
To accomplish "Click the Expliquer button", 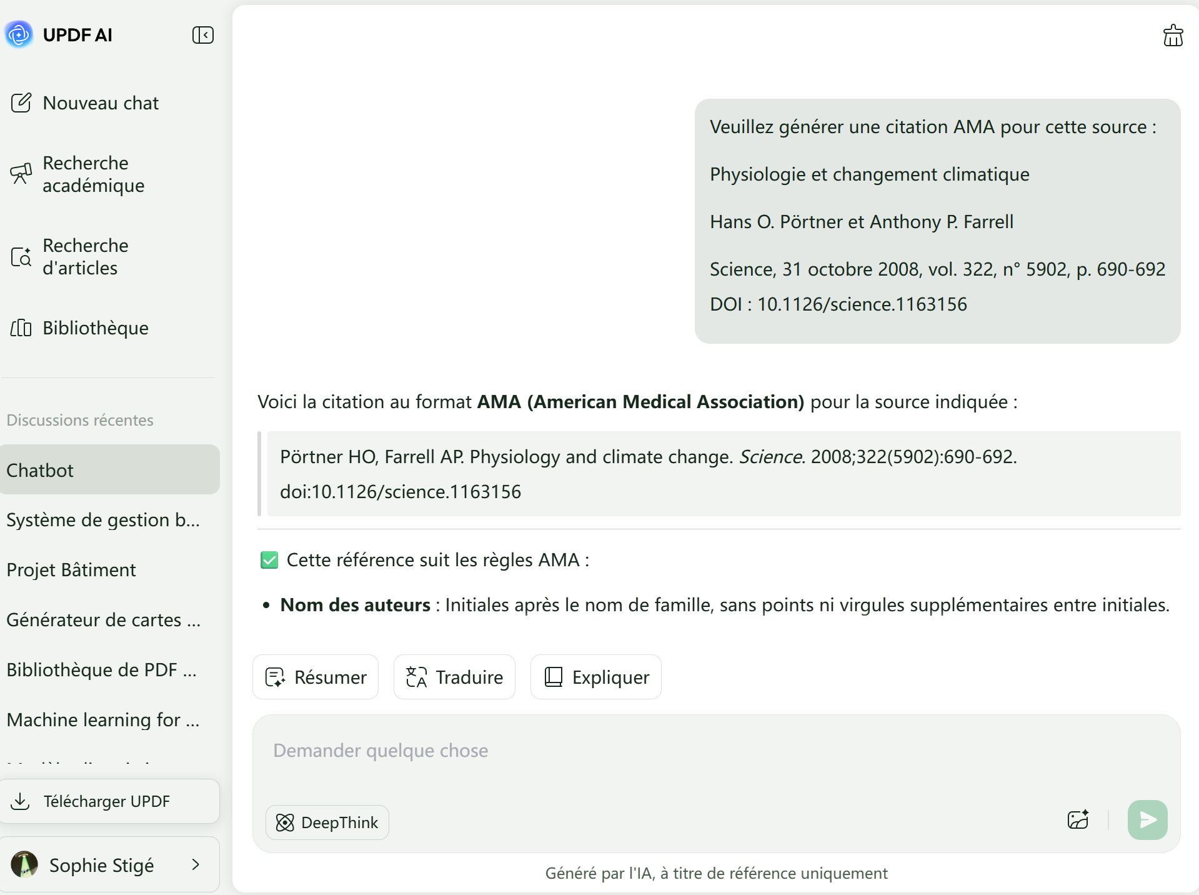I will coord(596,677).
